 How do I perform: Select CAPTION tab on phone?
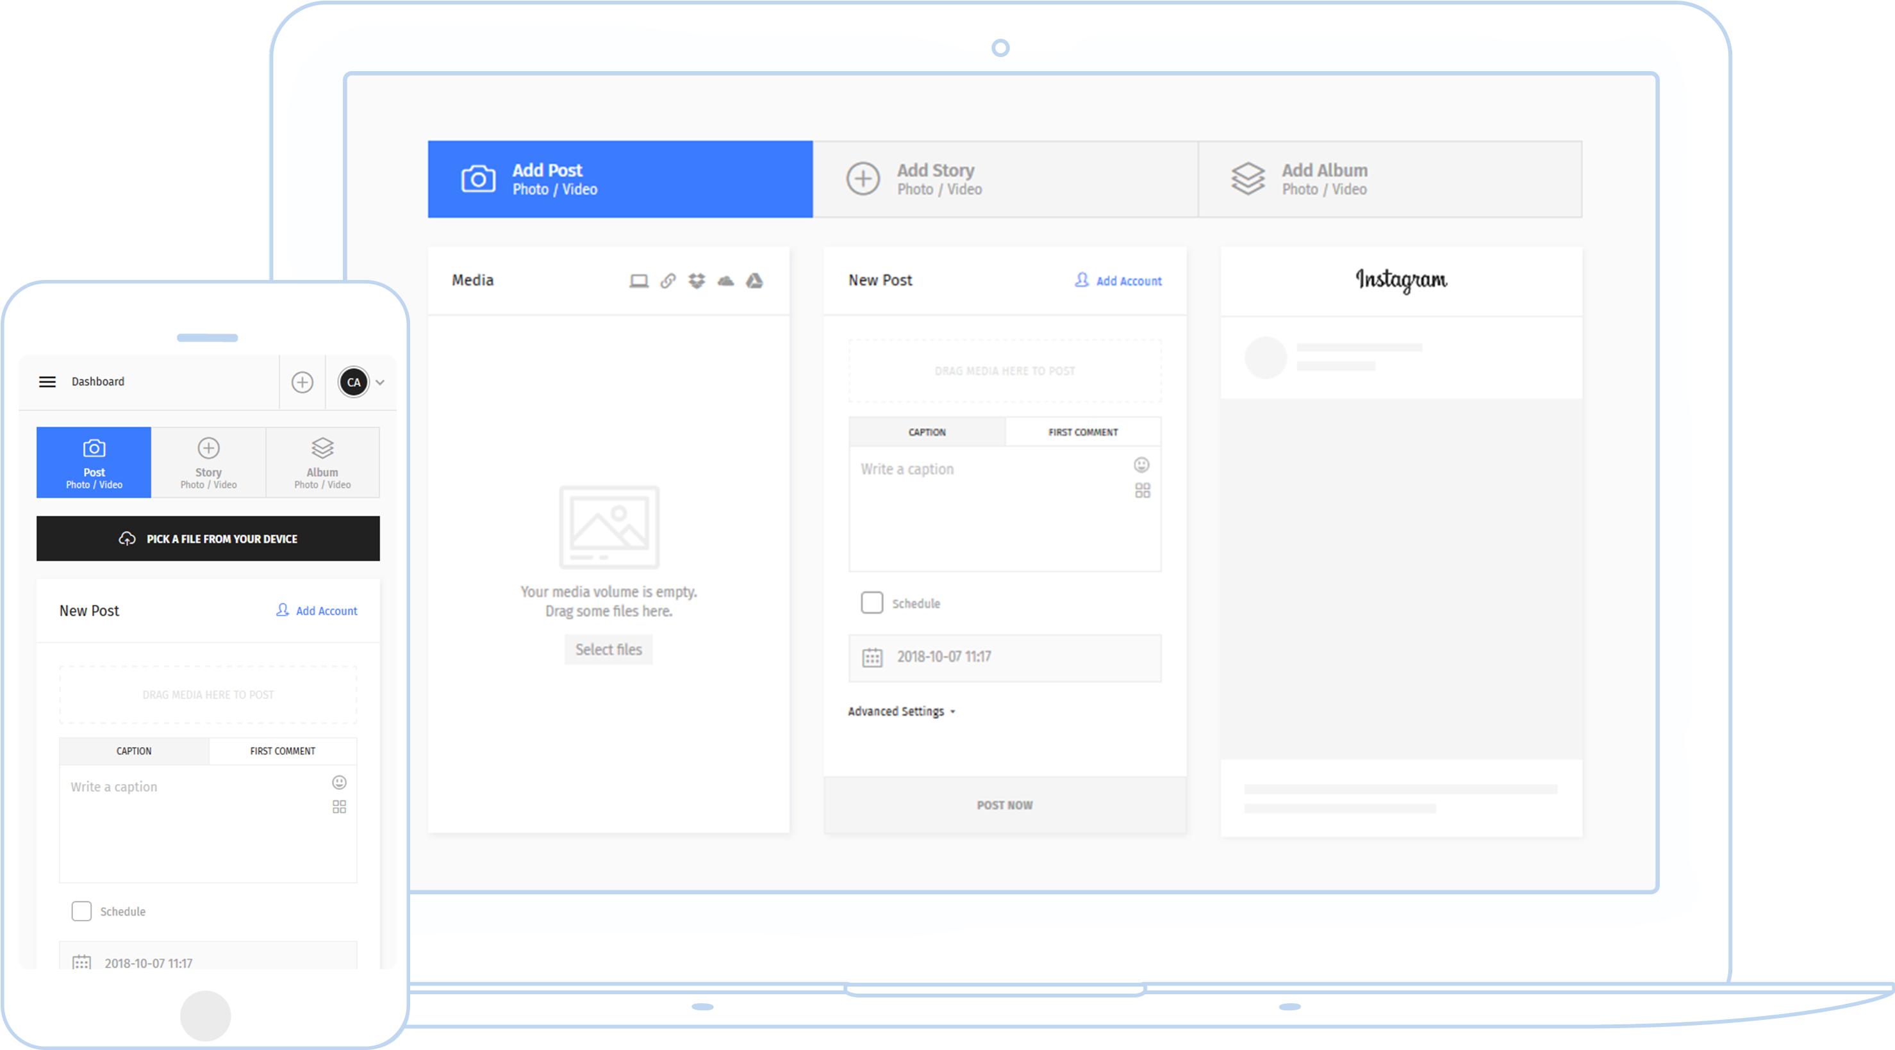tap(134, 751)
